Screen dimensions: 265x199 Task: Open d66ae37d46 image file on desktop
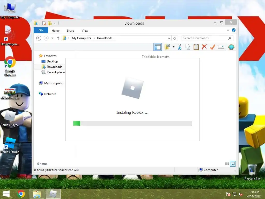tap(10, 94)
